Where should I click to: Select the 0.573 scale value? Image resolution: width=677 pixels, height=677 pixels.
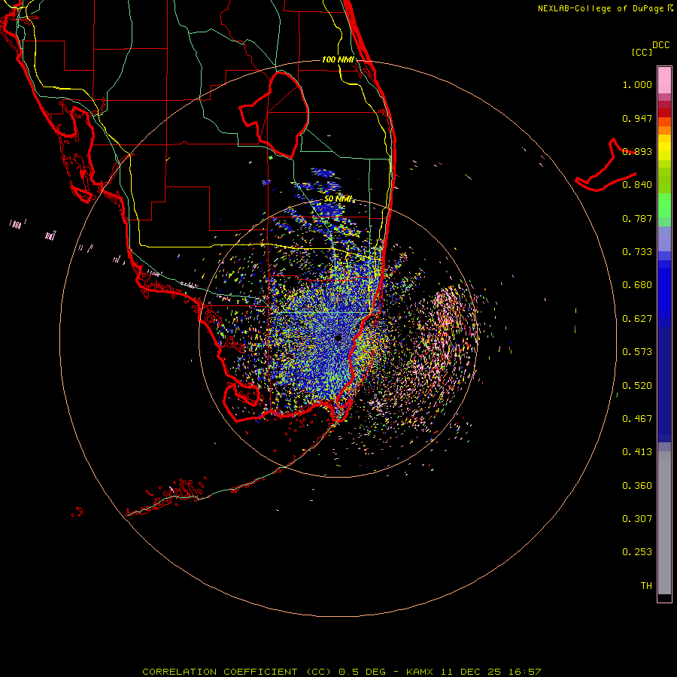click(637, 352)
